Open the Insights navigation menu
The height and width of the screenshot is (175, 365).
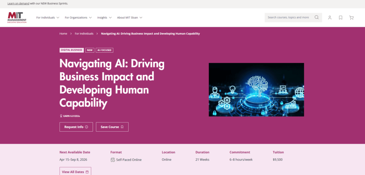coord(104,17)
